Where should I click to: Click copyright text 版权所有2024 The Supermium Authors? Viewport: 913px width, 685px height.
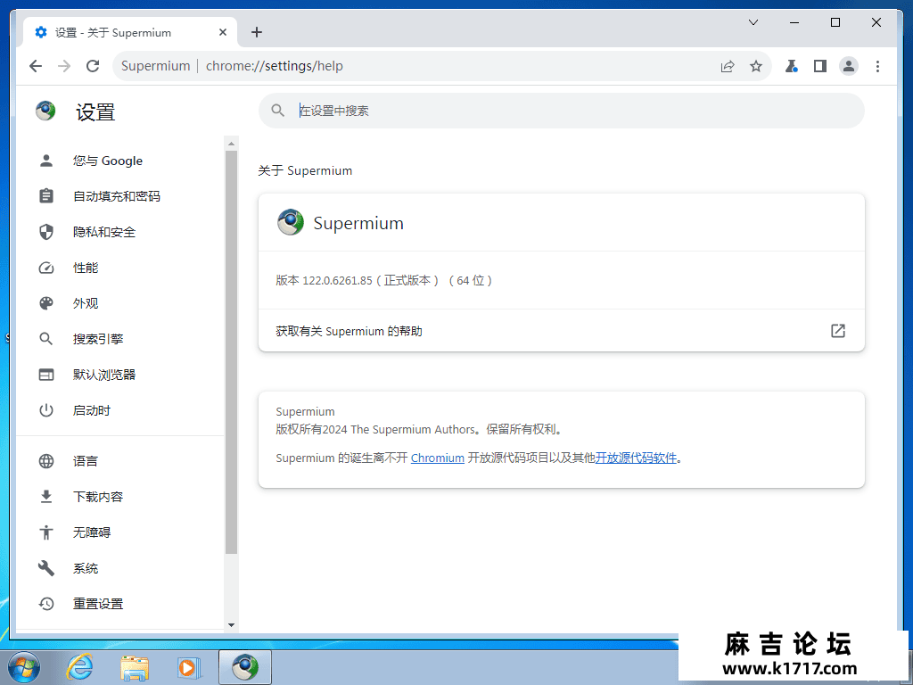click(375, 429)
